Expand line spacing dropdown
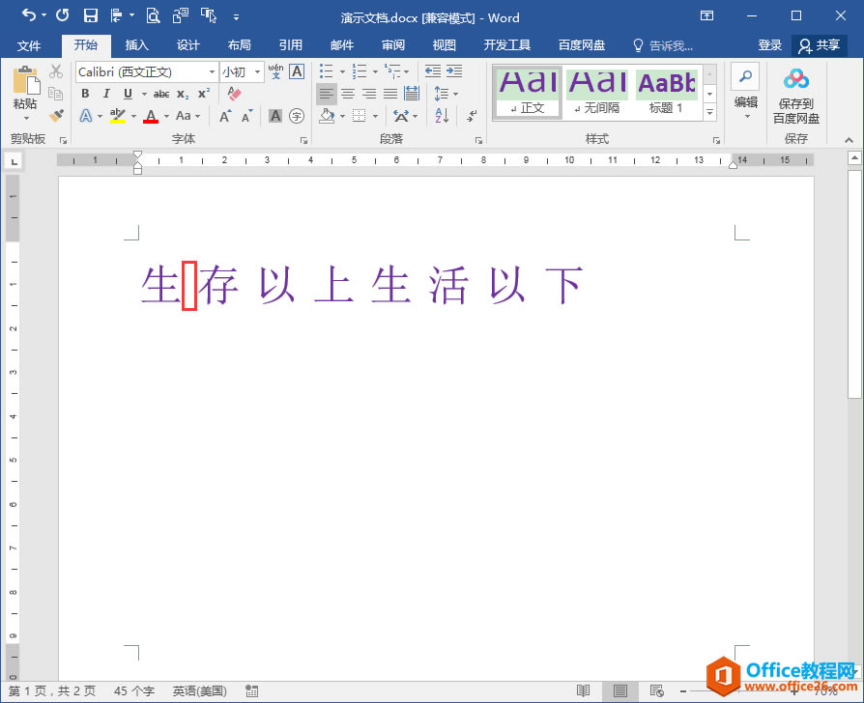864x703 pixels. click(455, 94)
